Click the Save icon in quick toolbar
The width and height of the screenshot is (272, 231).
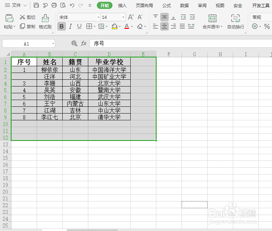coord(36,5)
